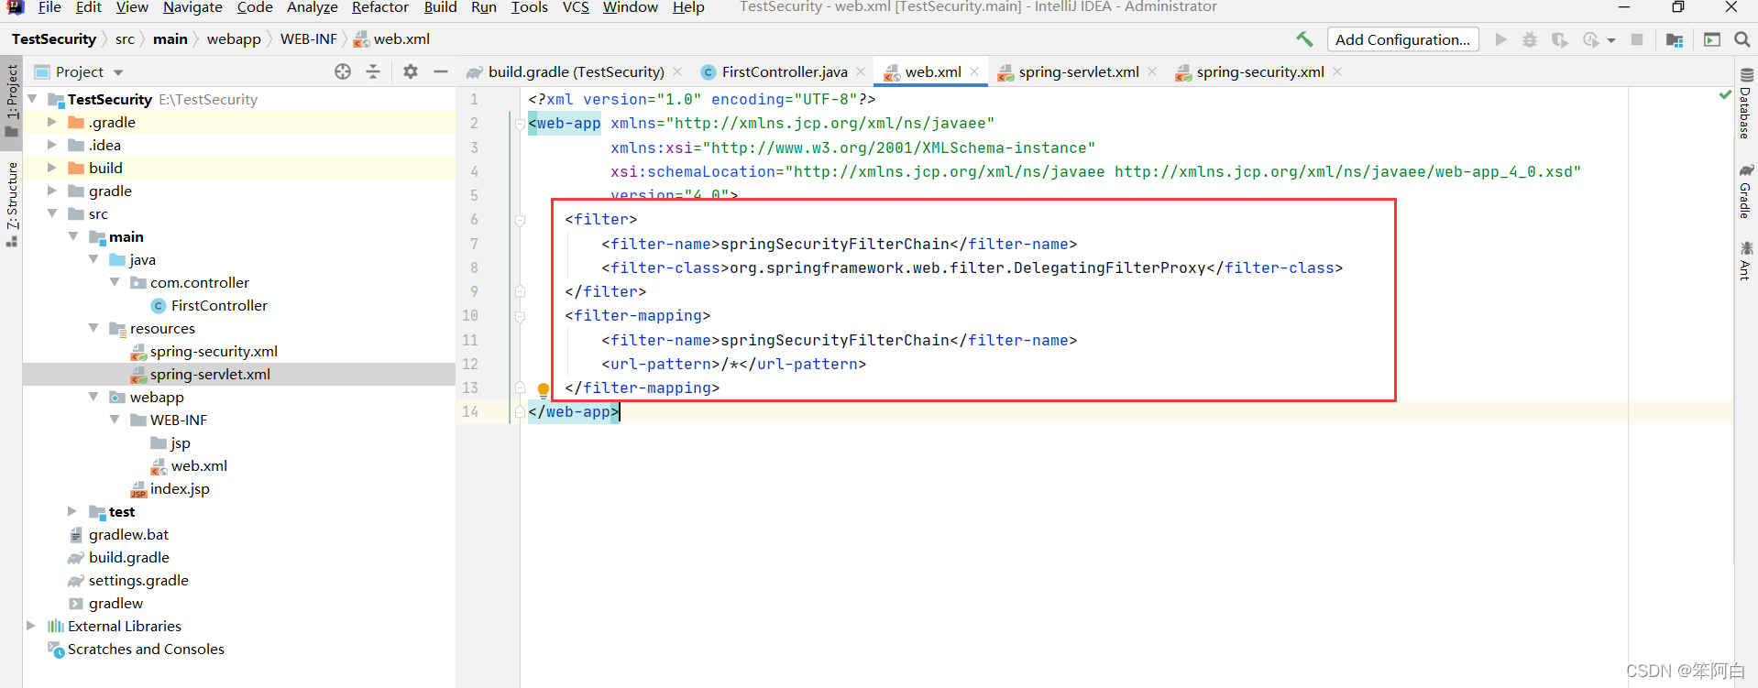Screen dimensions: 1758x688
Task: Open the Navigate menu
Action: (192, 7)
